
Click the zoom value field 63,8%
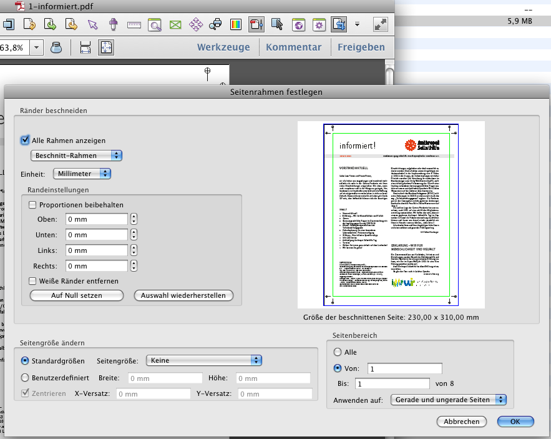(x=14, y=47)
